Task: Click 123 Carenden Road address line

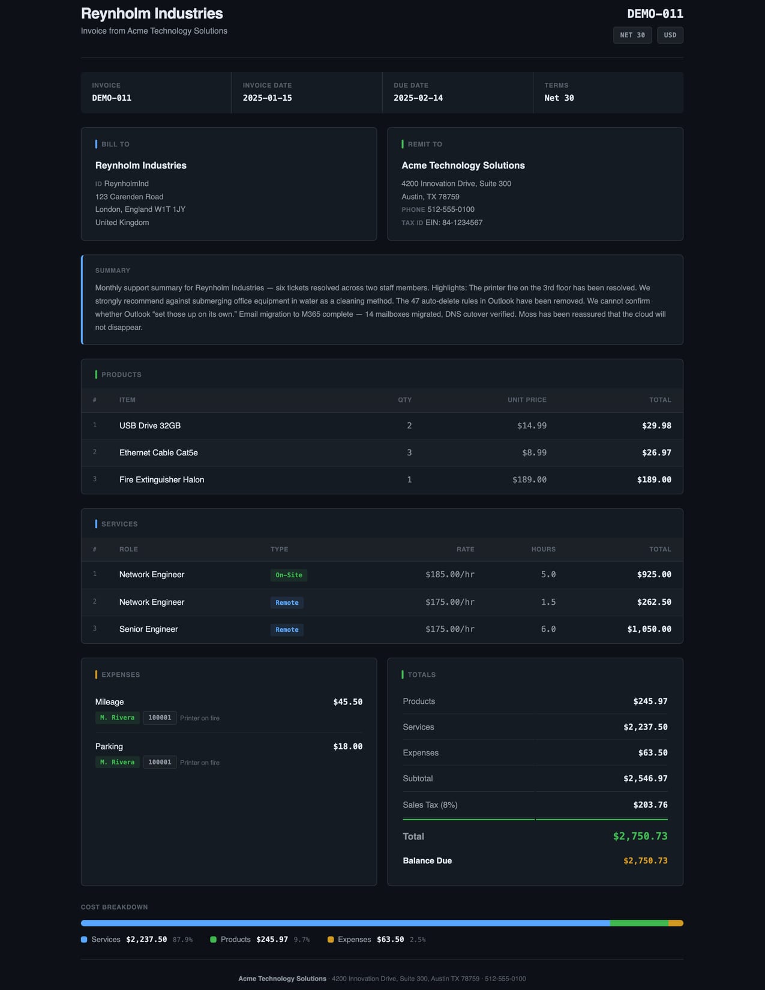Action: [129, 197]
